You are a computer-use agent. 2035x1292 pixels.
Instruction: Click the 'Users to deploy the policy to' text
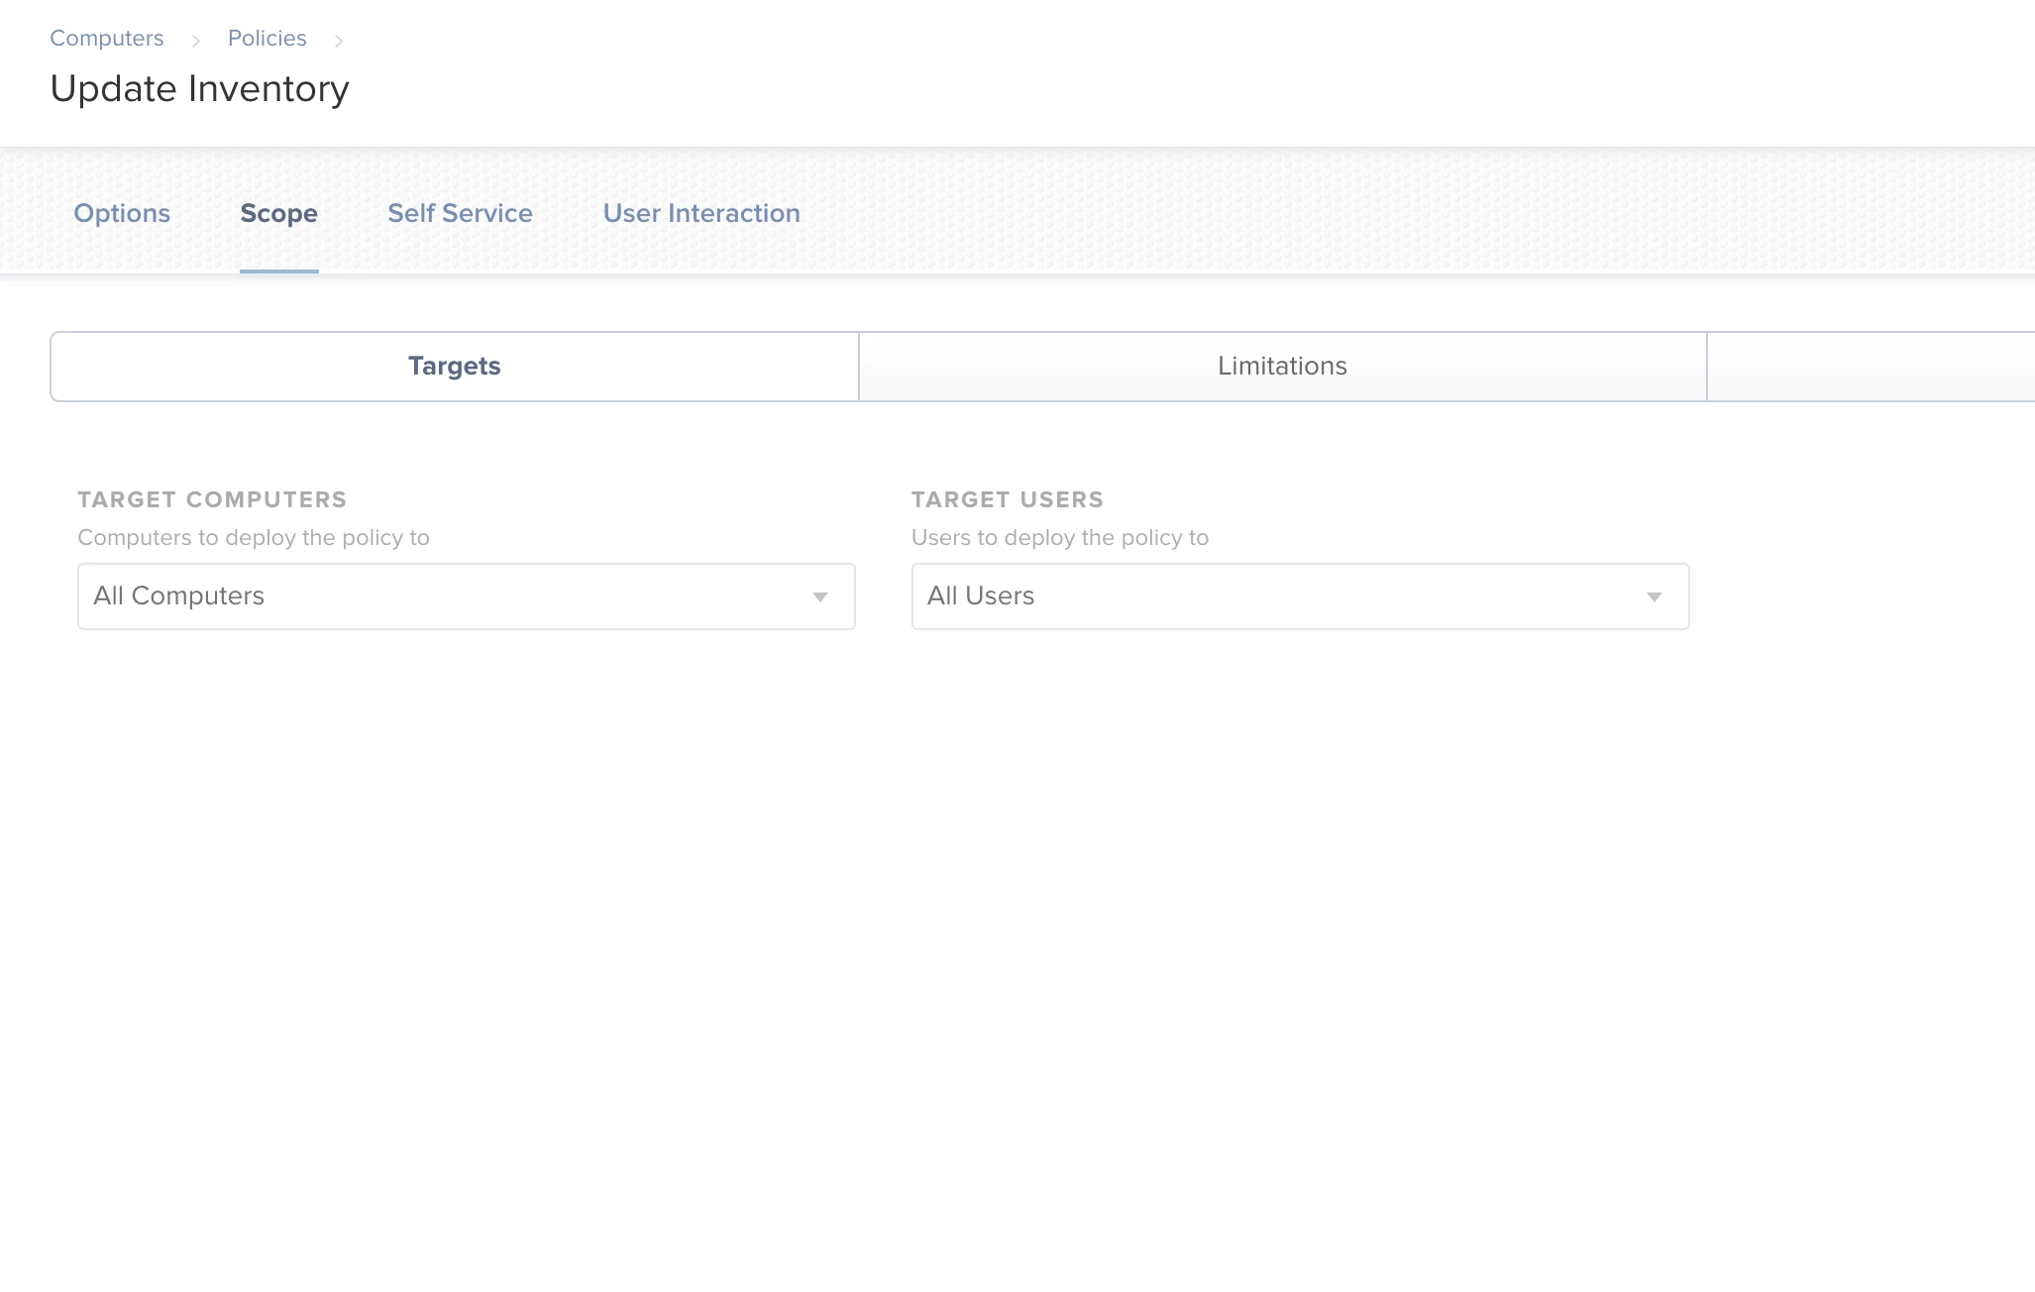[1060, 538]
